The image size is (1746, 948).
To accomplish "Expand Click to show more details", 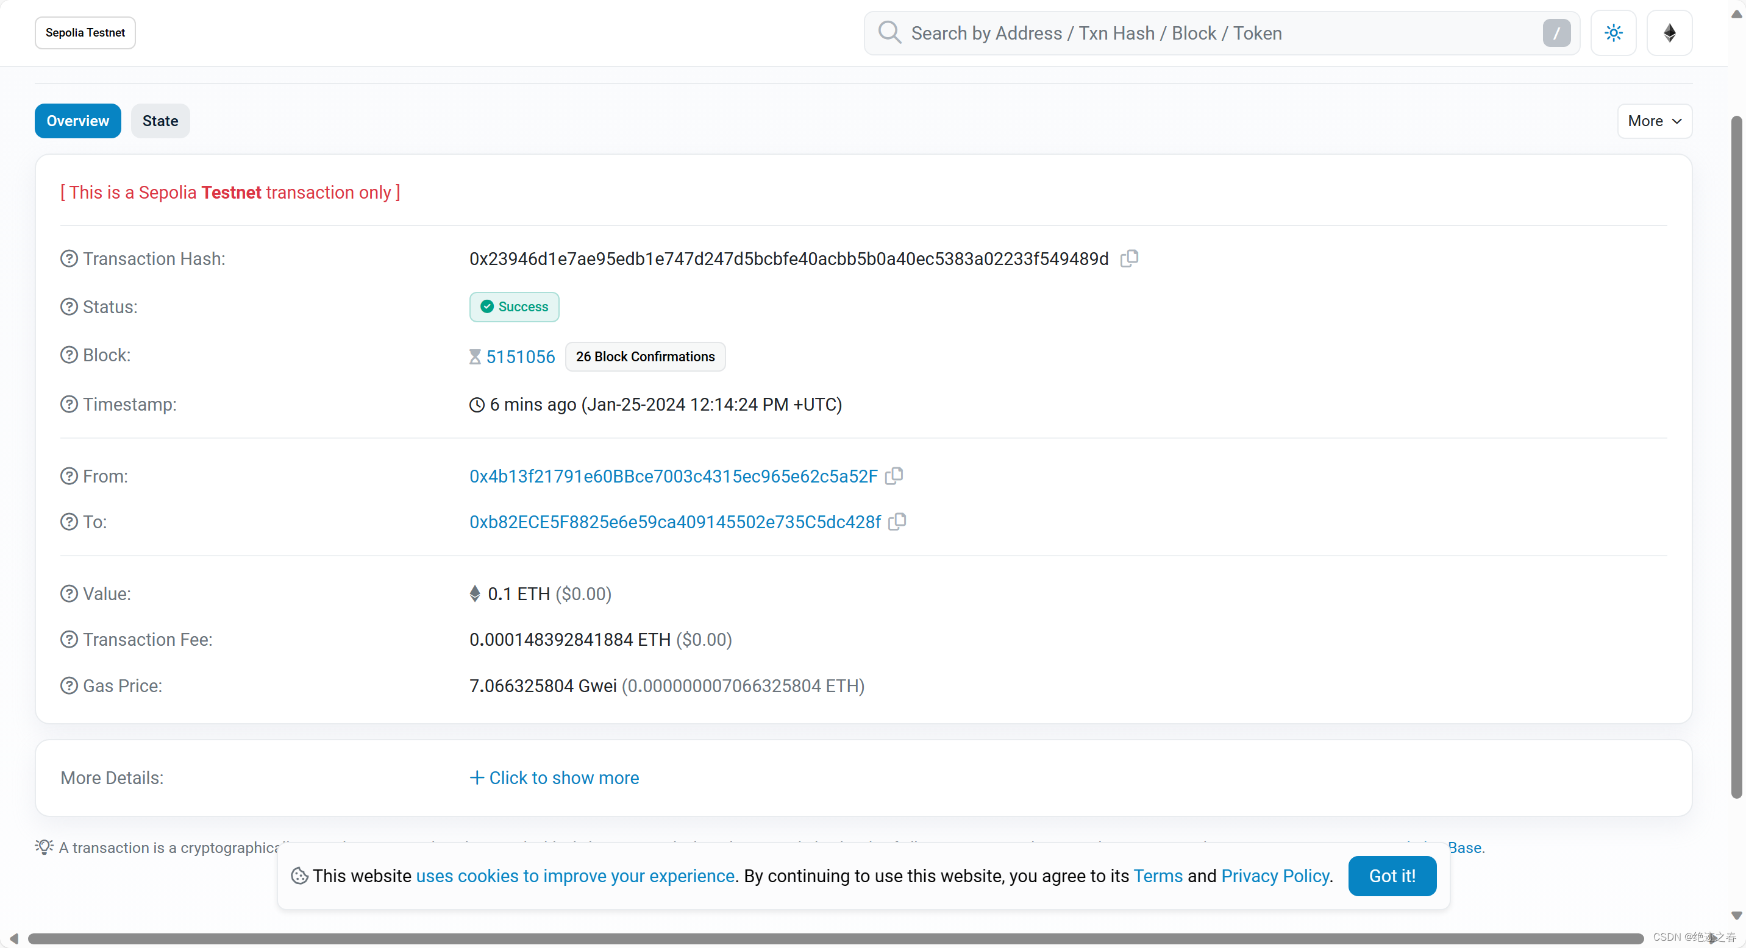I will (x=554, y=778).
